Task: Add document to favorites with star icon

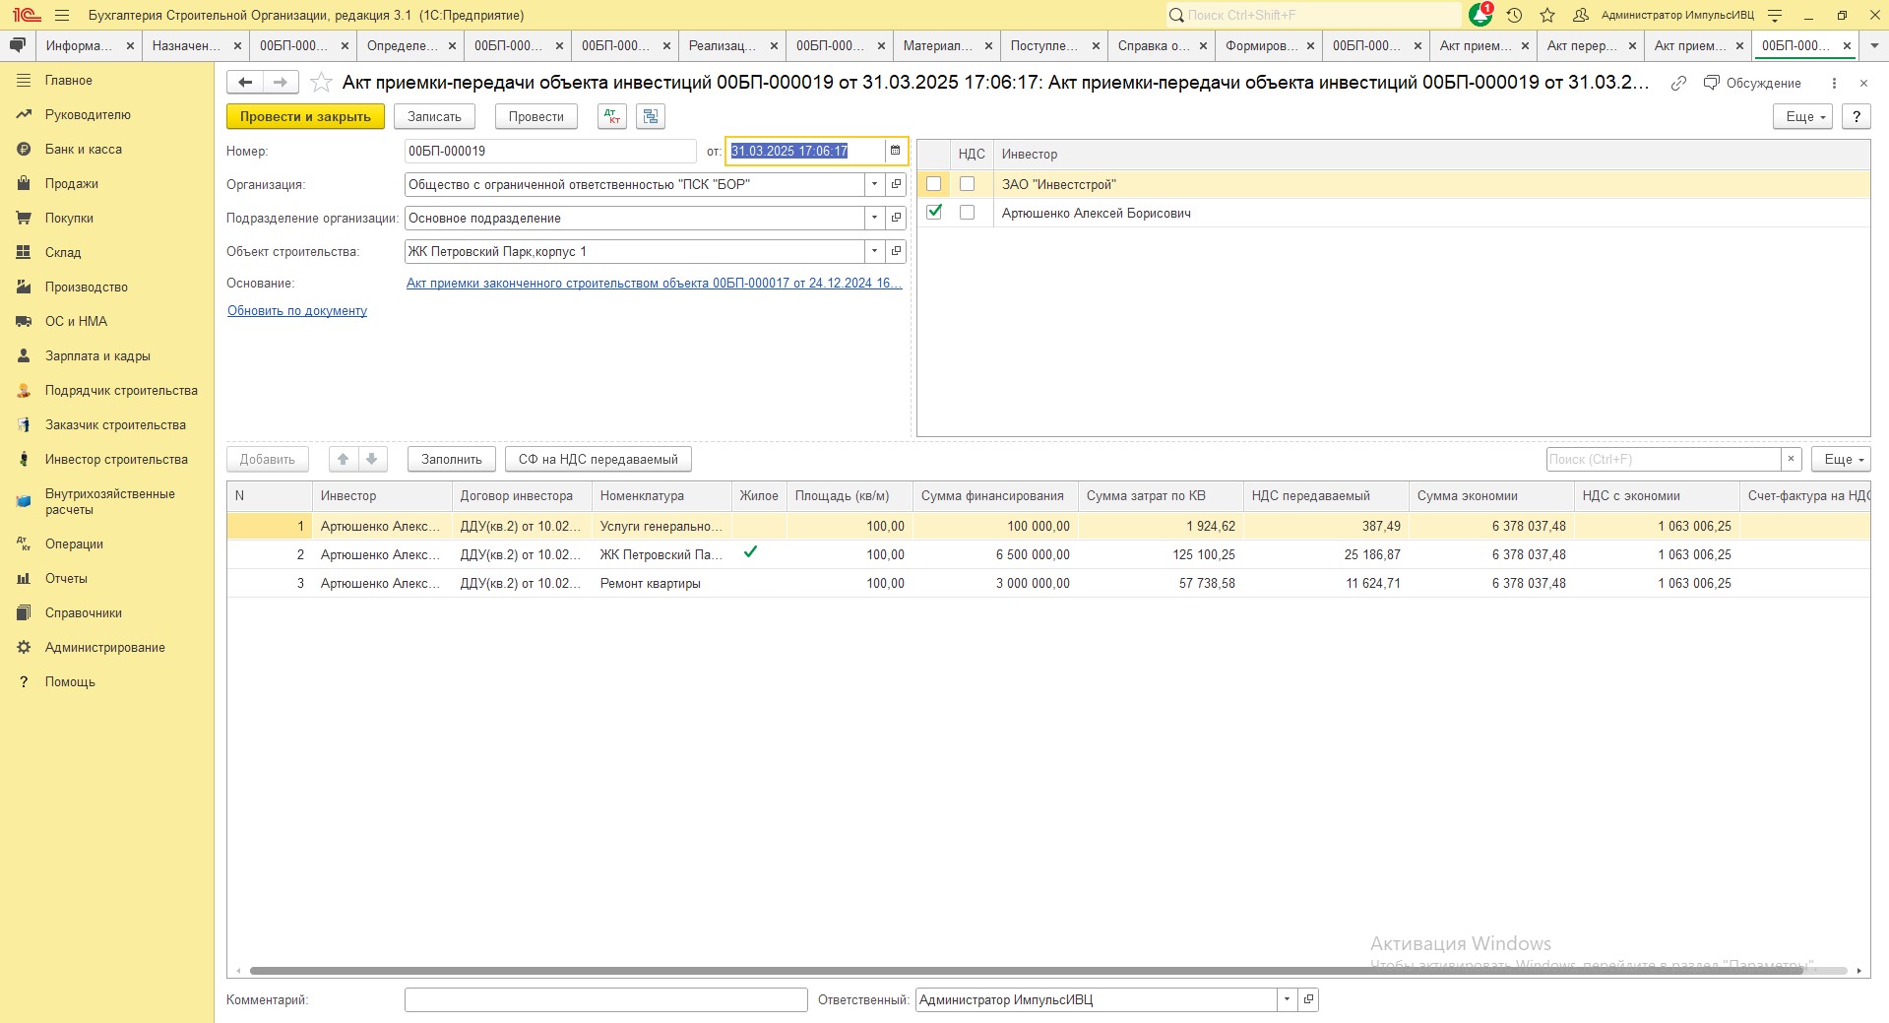Action: pyautogui.click(x=320, y=83)
